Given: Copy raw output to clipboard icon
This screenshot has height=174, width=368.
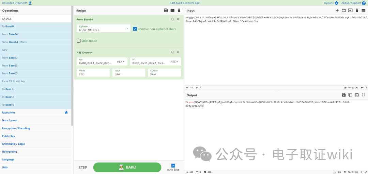Looking at the screenshot, I should (350, 95).
